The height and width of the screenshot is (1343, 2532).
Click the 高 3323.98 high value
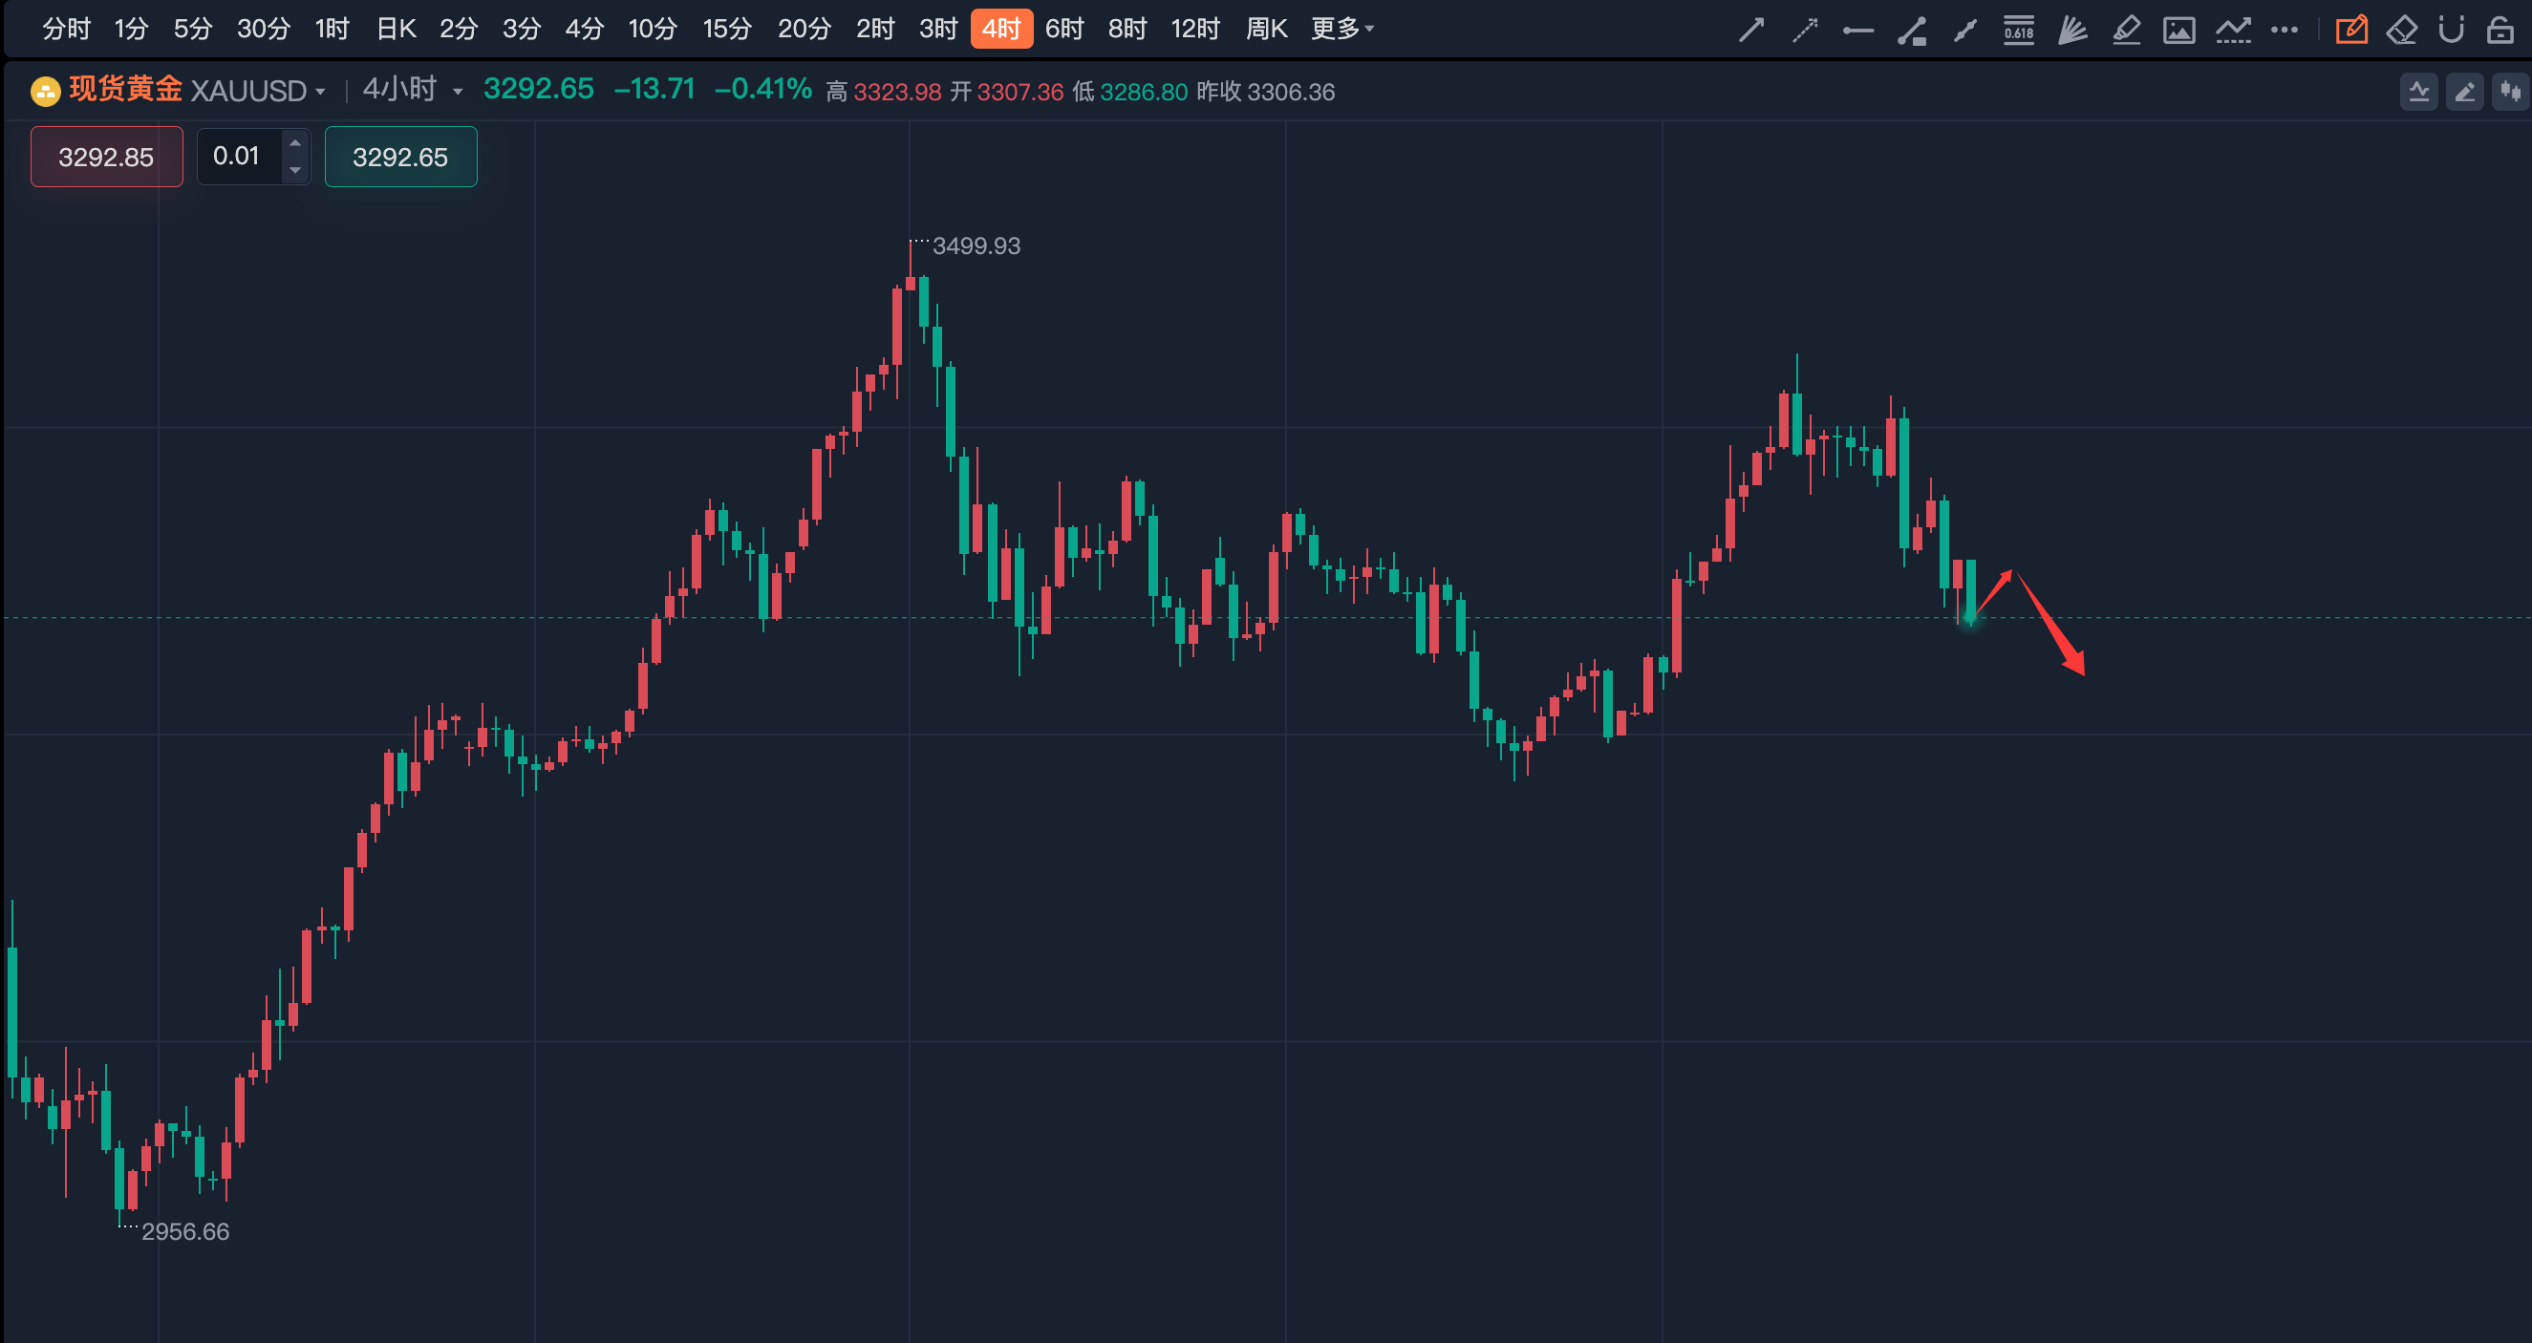pyautogui.click(x=884, y=93)
